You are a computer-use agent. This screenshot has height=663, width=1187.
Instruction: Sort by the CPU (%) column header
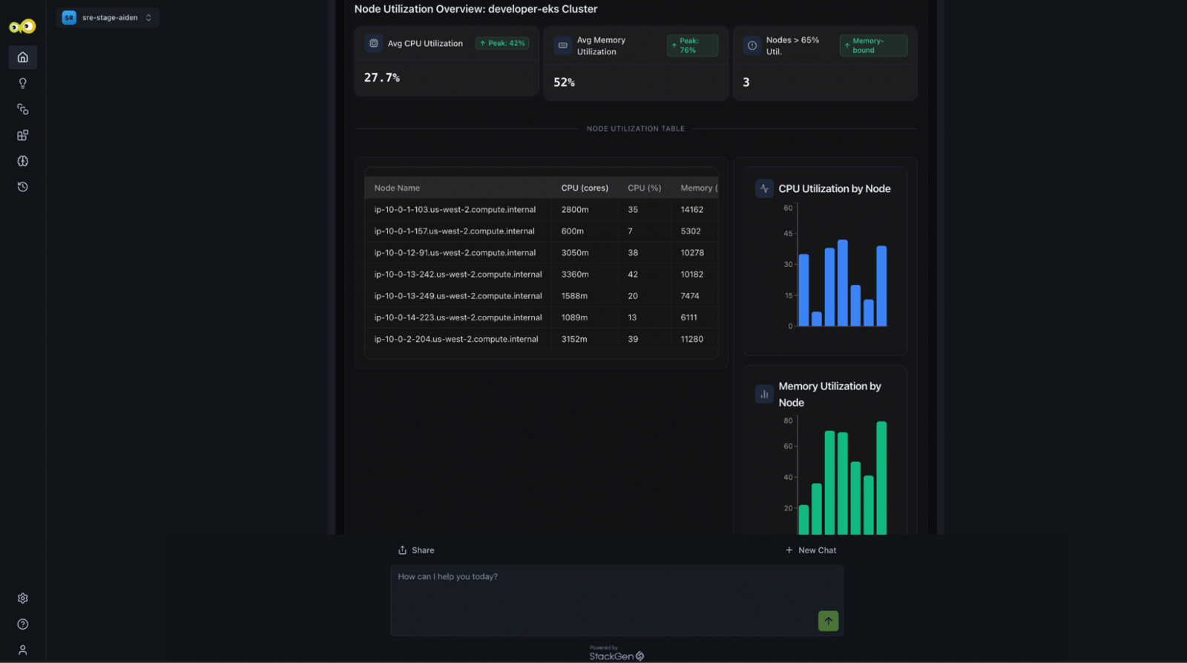pyautogui.click(x=644, y=188)
